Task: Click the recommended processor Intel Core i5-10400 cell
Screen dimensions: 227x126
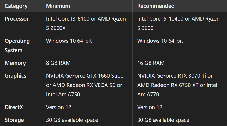Action: (x=178, y=23)
